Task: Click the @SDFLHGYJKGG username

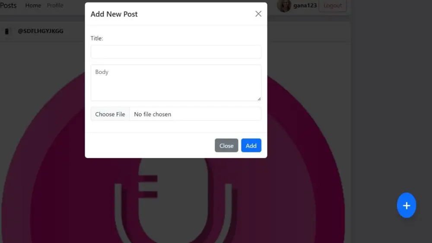Action: 41,31
